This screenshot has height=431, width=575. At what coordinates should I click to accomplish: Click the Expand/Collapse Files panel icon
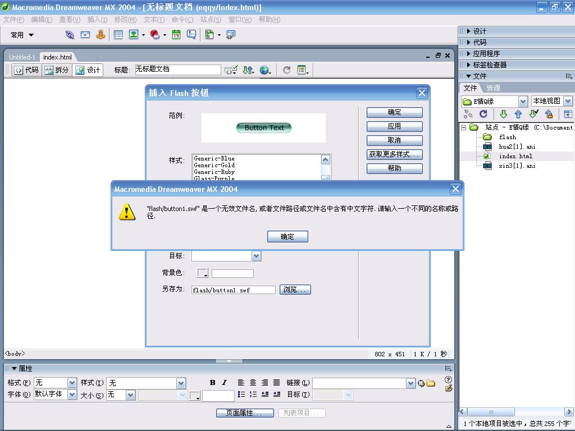click(568, 114)
